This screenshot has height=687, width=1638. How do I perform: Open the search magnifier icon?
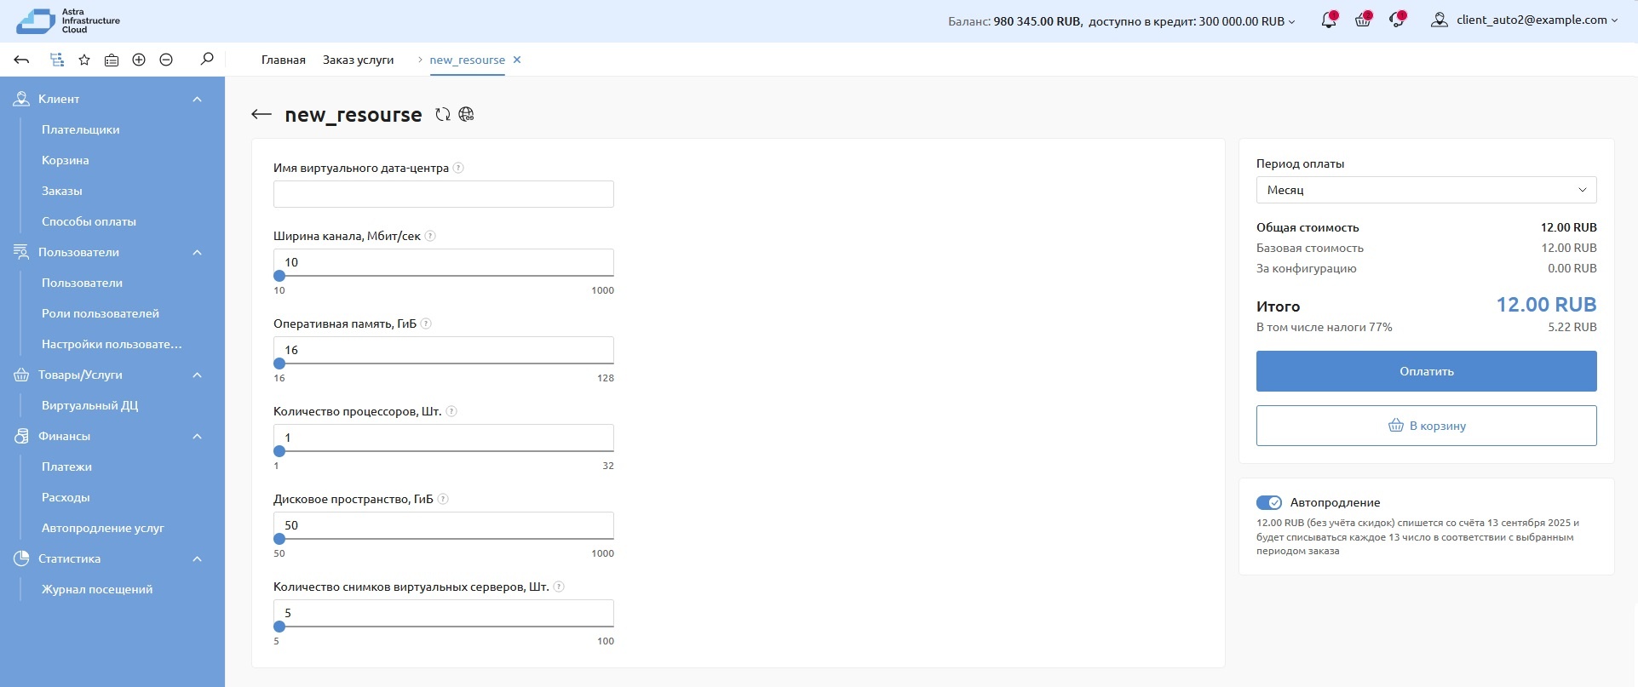[x=206, y=60]
